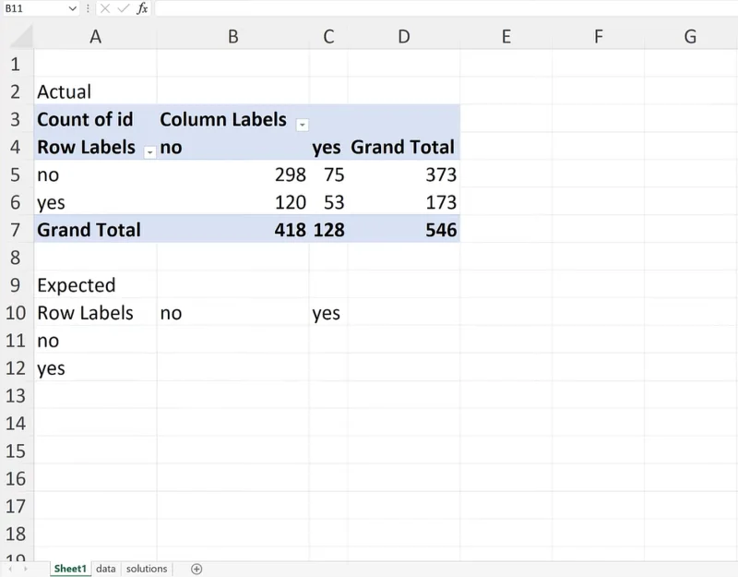Select row 18 header
This screenshot has height=577, width=738.
(x=16, y=535)
